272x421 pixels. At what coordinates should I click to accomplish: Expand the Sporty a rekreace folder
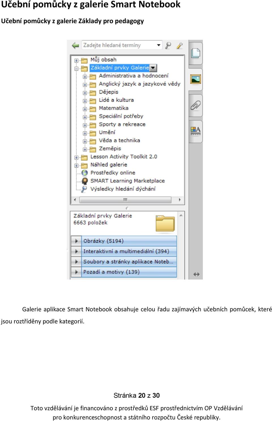[85, 125]
